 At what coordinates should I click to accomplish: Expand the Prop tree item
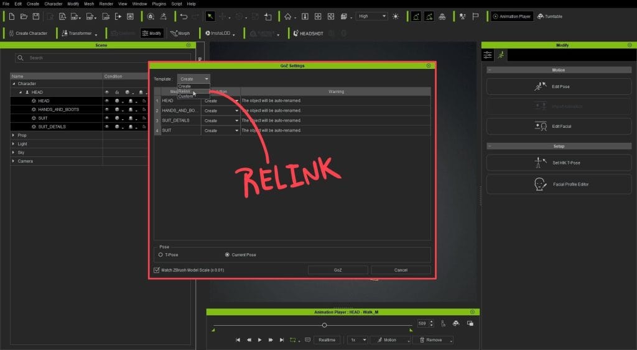pyautogui.click(x=14, y=135)
